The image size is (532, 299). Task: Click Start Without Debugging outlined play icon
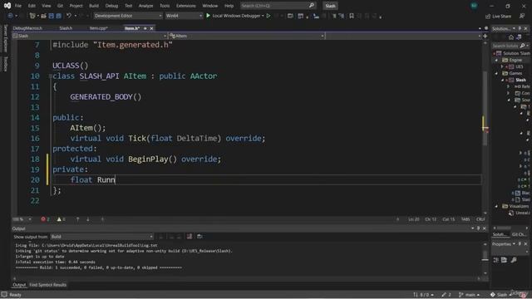[268, 16]
